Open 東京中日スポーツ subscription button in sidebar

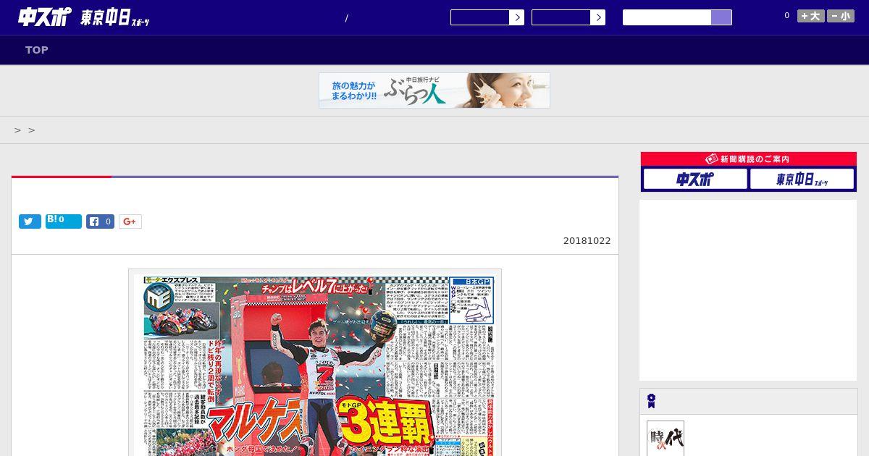[x=802, y=179]
